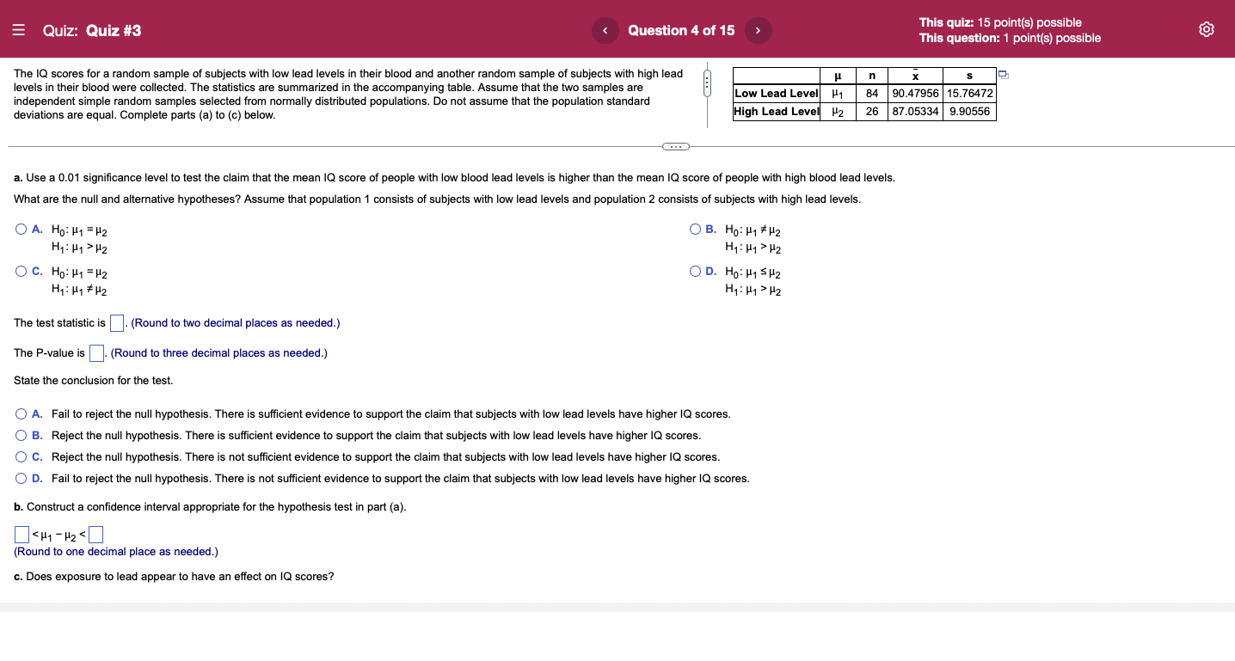Go back to question 3 using the left arrow
1235x661 pixels.
click(605, 29)
